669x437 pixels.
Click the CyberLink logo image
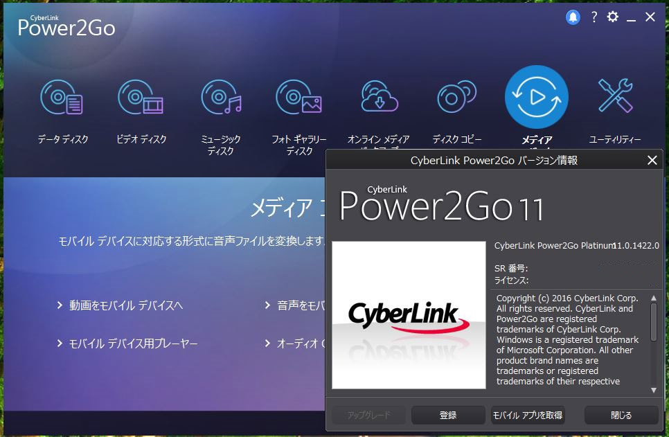pyautogui.click(x=409, y=314)
